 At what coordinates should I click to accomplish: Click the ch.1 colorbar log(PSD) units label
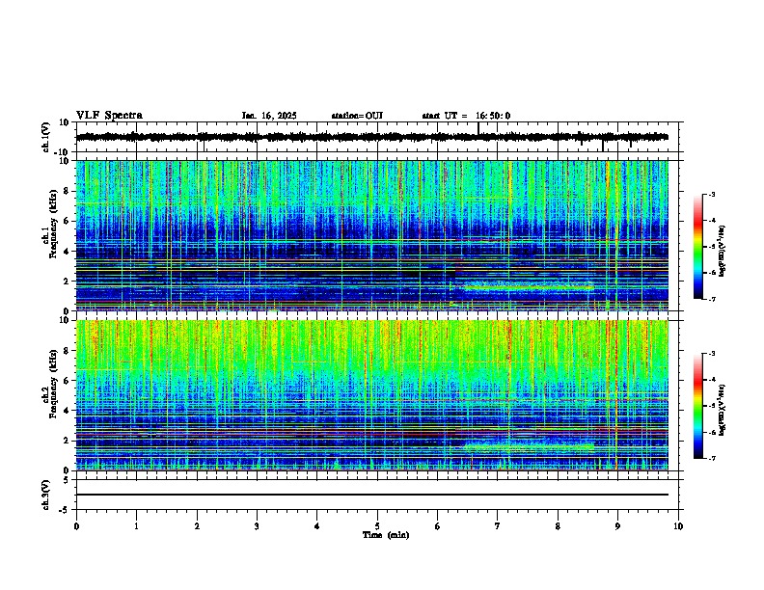pyautogui.click(x=722, y=252)
